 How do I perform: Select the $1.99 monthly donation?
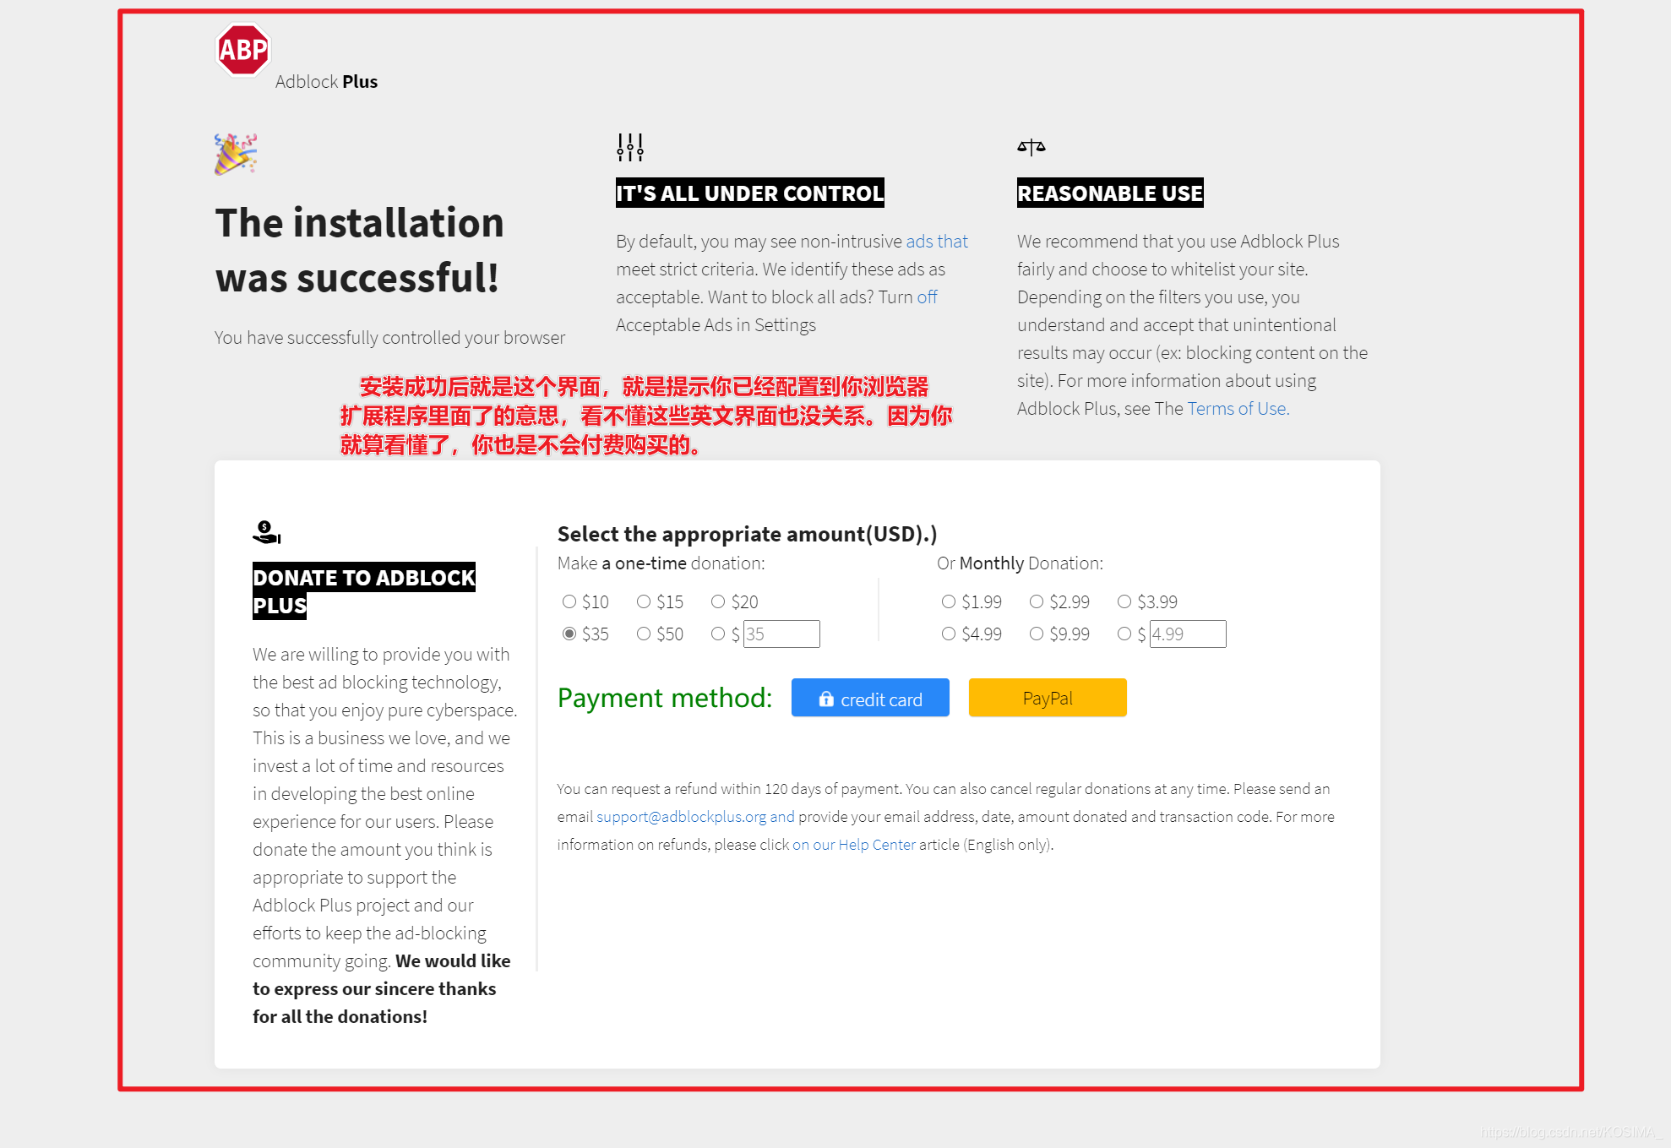coord(949,601)
